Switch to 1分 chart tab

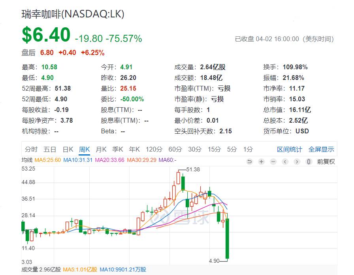click(248, 149)
